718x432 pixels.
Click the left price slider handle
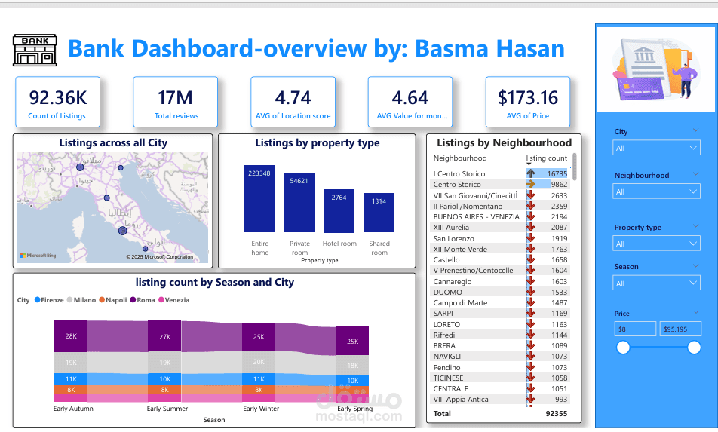(623, 348)
